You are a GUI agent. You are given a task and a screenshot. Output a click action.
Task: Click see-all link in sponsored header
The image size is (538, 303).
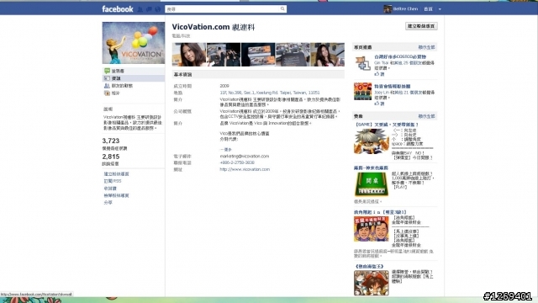[426, 116]
